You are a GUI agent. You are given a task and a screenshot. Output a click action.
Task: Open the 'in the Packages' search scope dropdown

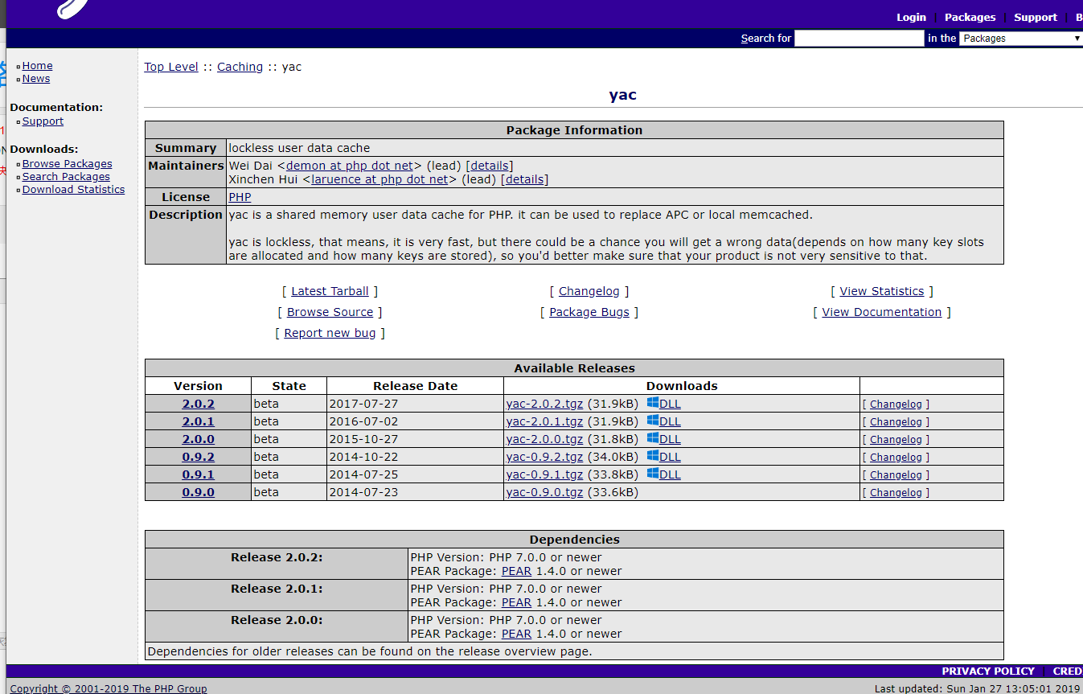[x=1020, y=39]
